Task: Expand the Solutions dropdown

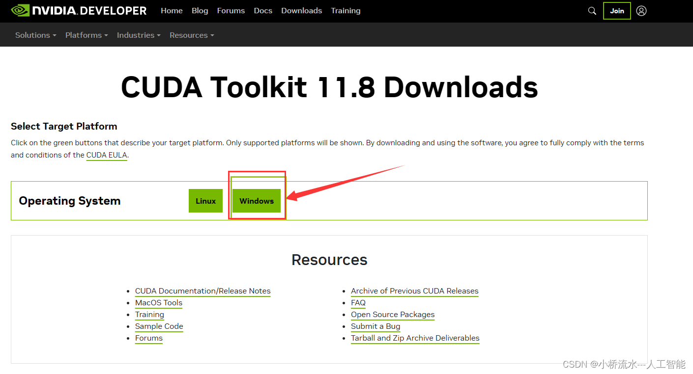Action: 36,35
